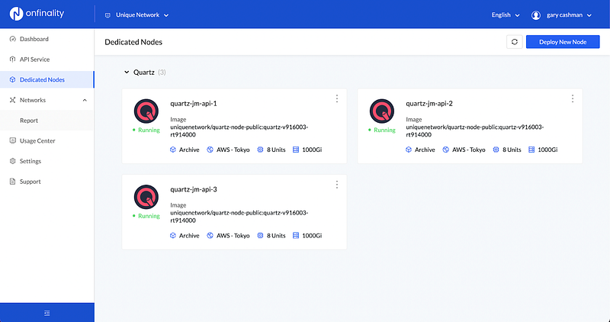
Task: Click AWS region globe icon on quartz-jm-api-1
Action: point(210,150)
